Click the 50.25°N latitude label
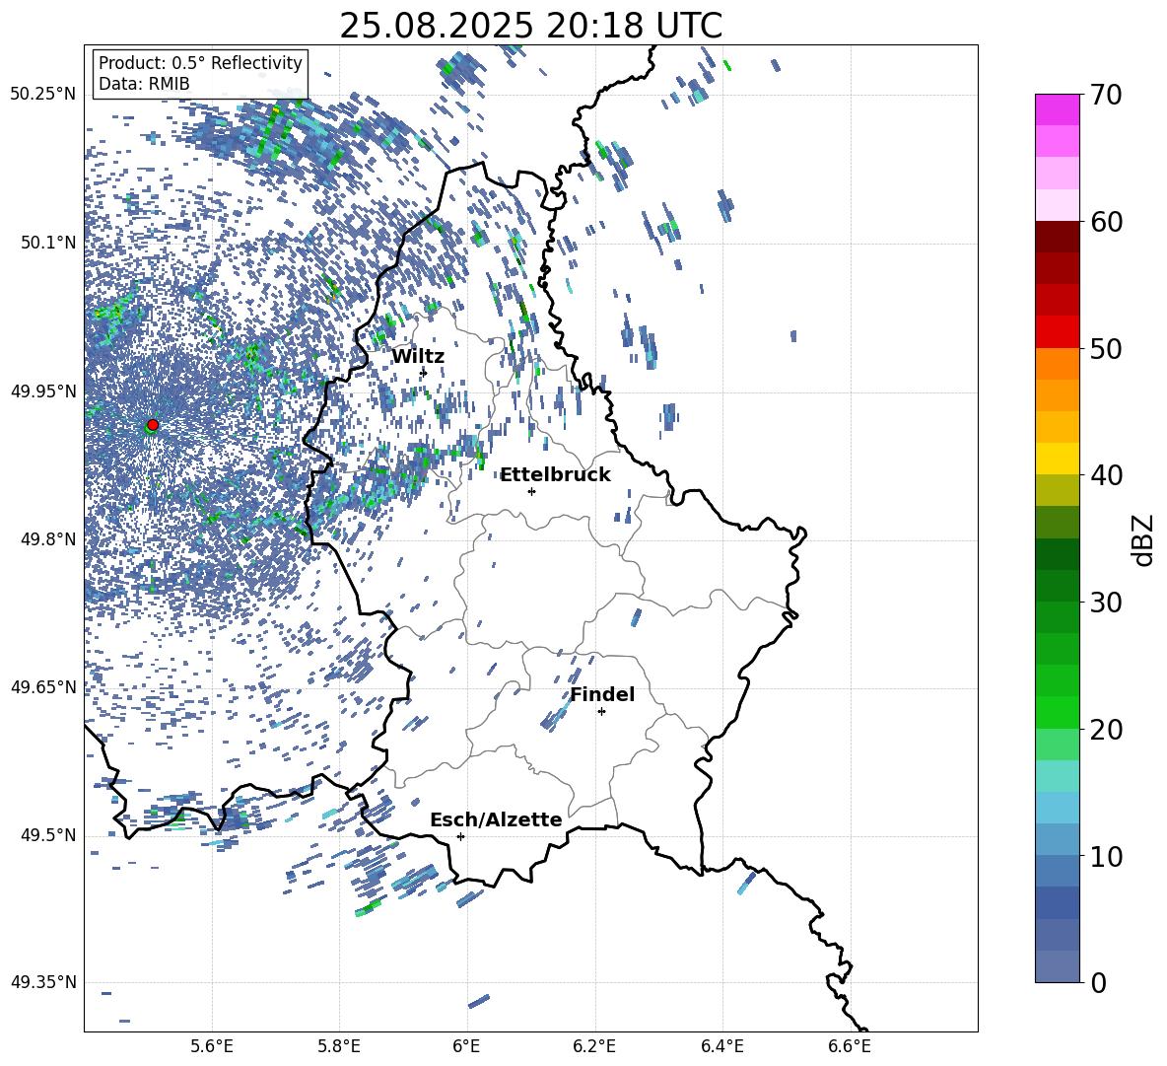 coord(43,95)
